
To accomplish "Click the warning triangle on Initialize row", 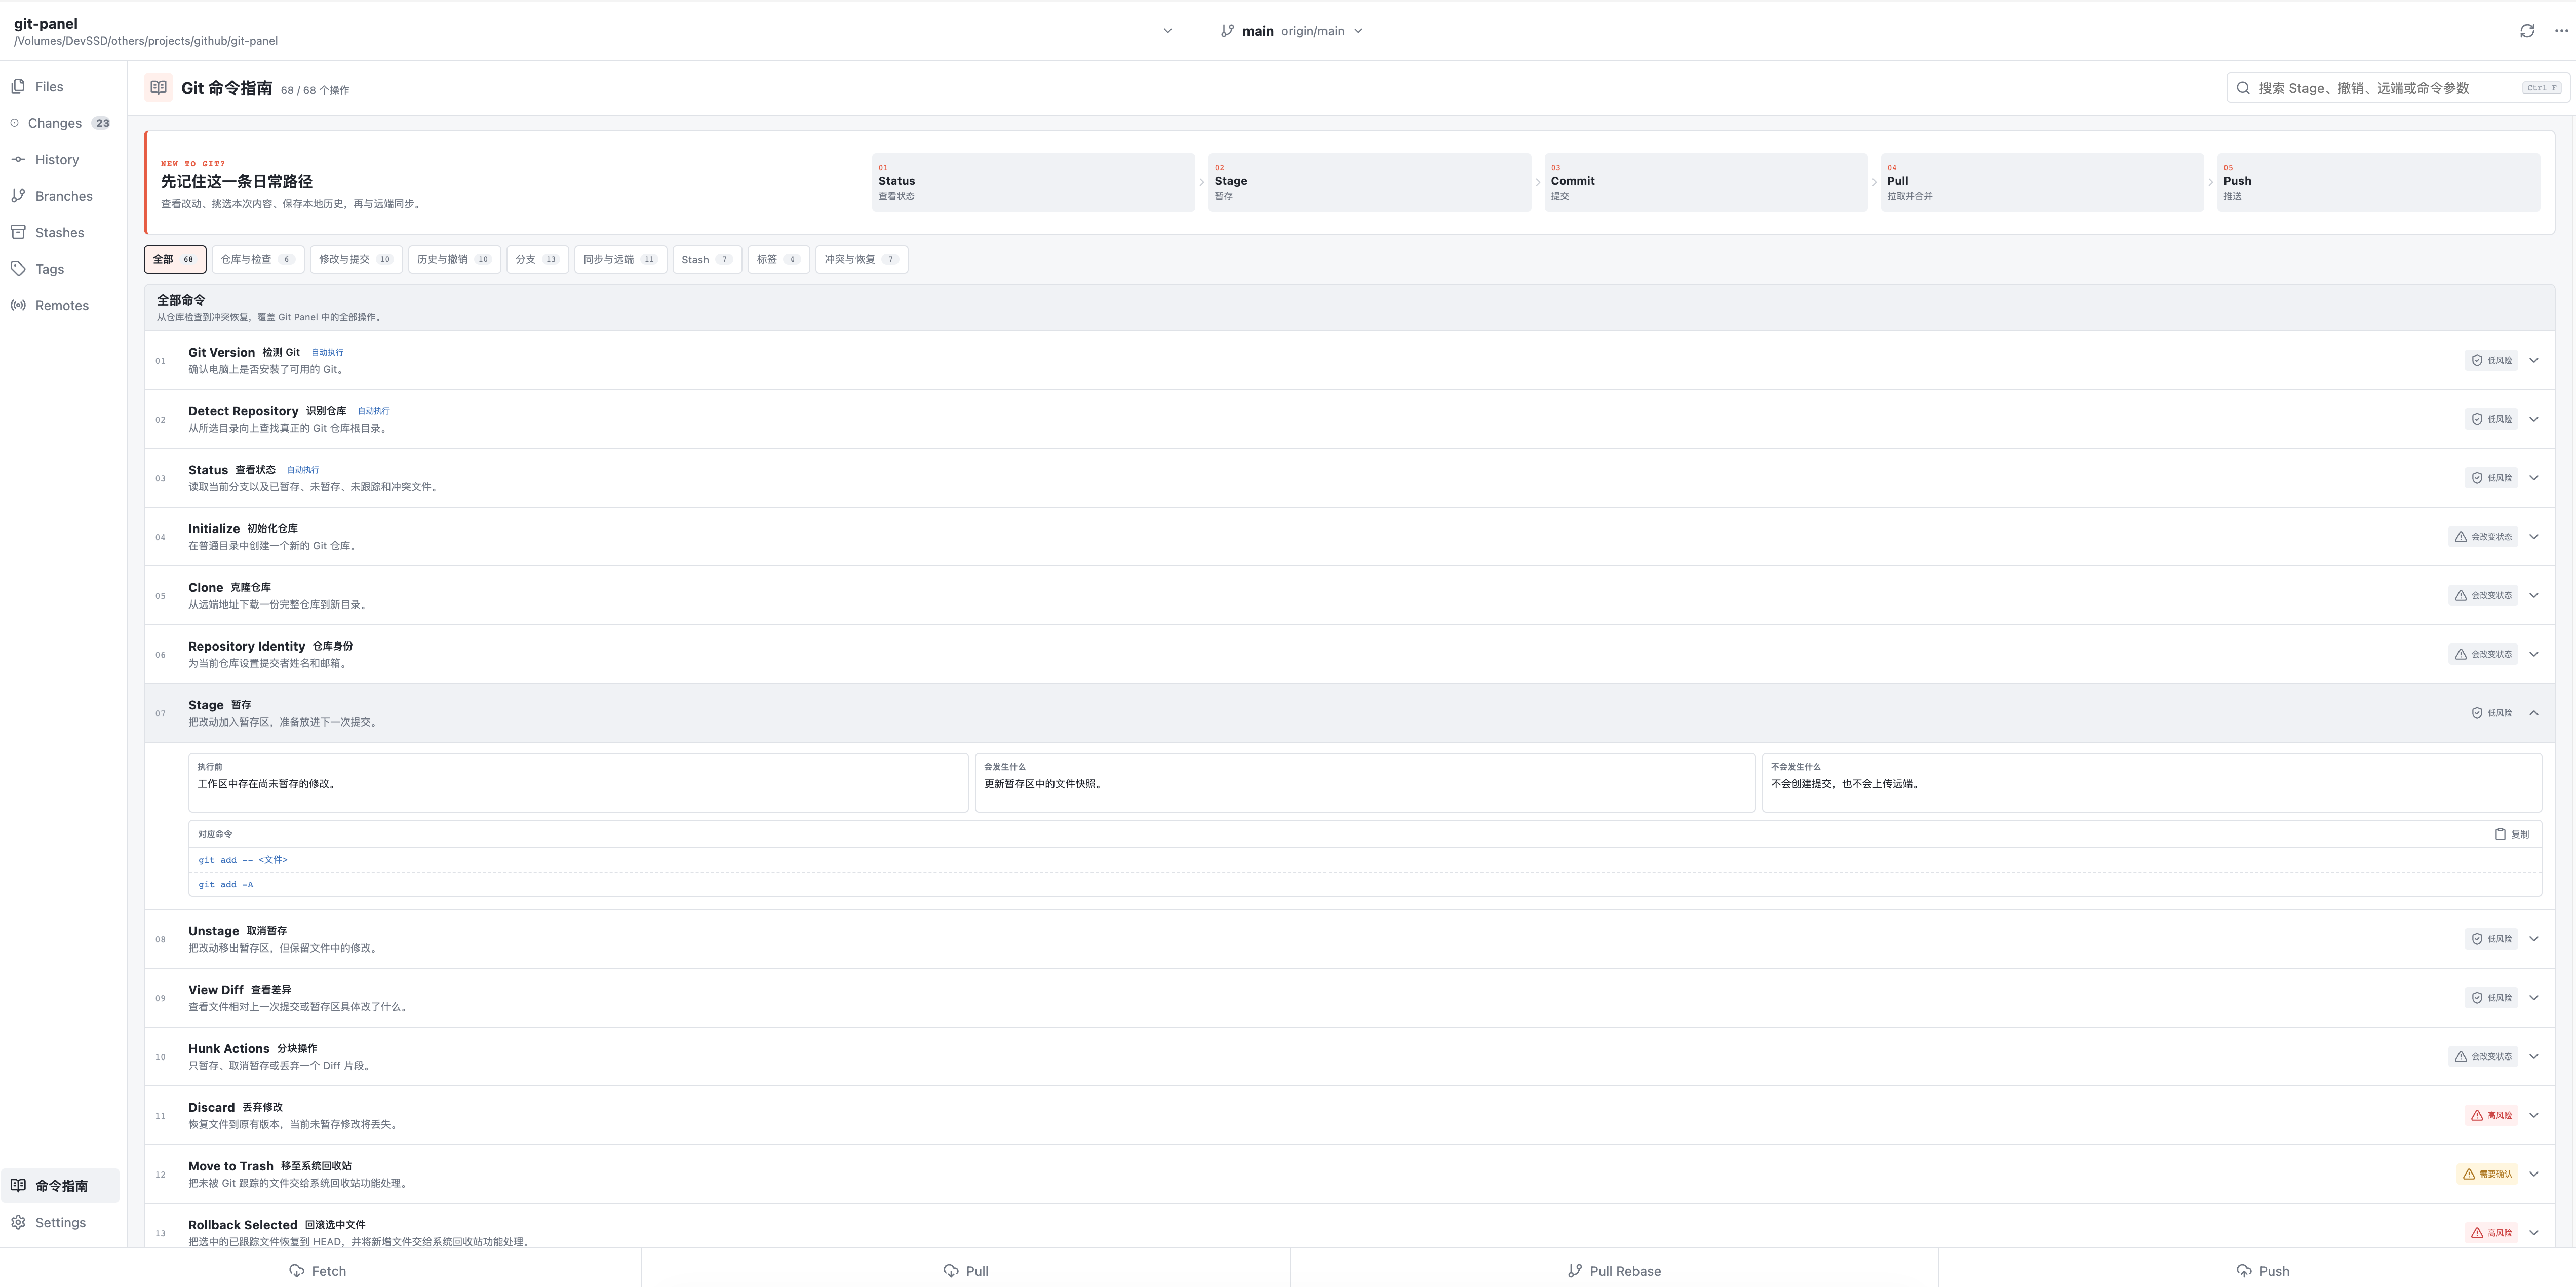I will tap(2461, 538).
